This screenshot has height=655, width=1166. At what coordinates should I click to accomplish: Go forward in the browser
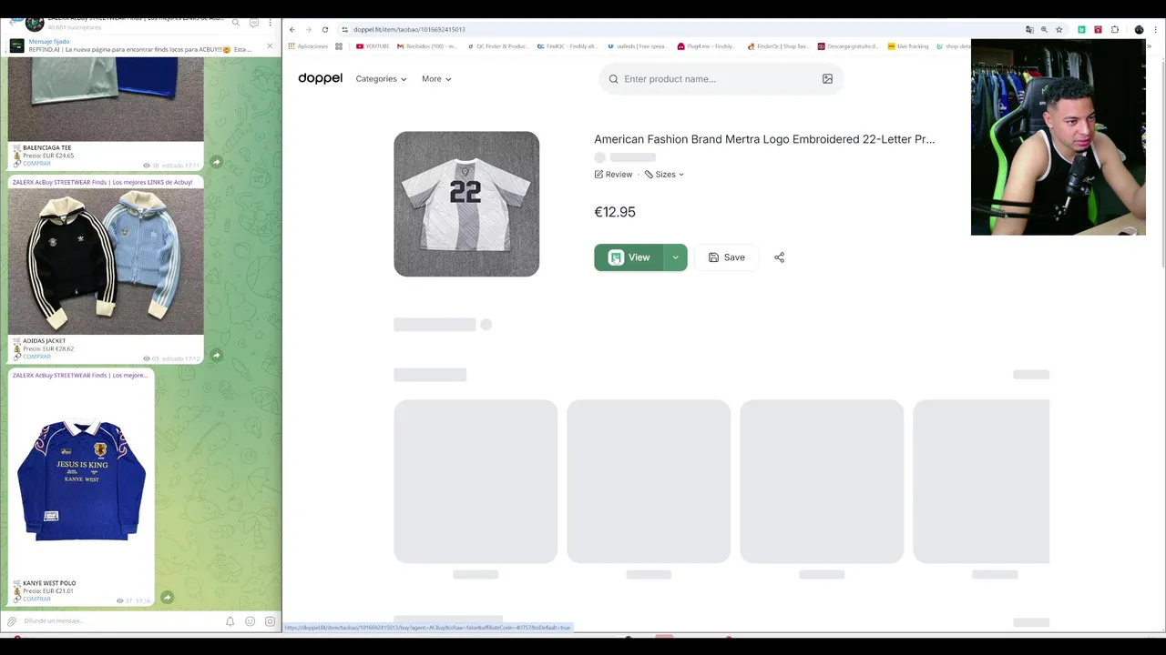click(308, 29)
